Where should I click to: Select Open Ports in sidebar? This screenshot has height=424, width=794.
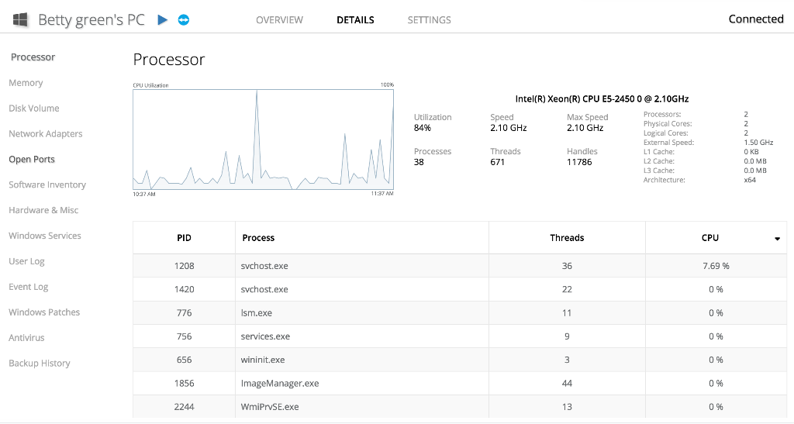coord(32,160)
